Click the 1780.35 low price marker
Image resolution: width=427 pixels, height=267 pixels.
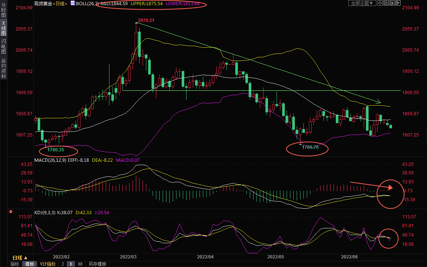56,150
